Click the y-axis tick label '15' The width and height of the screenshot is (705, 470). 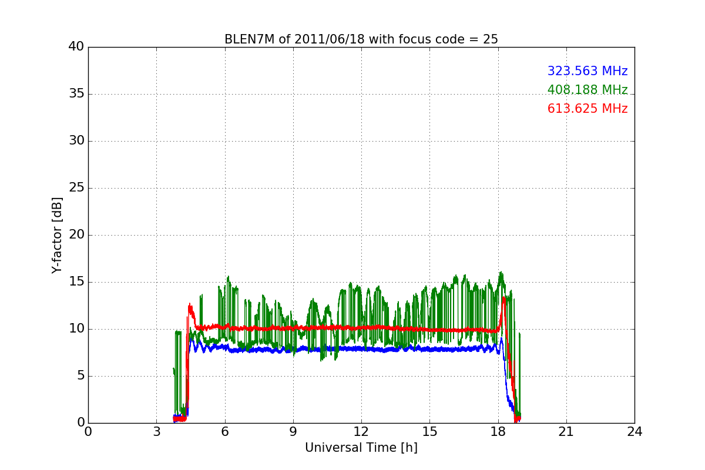[x=76, y=282]
